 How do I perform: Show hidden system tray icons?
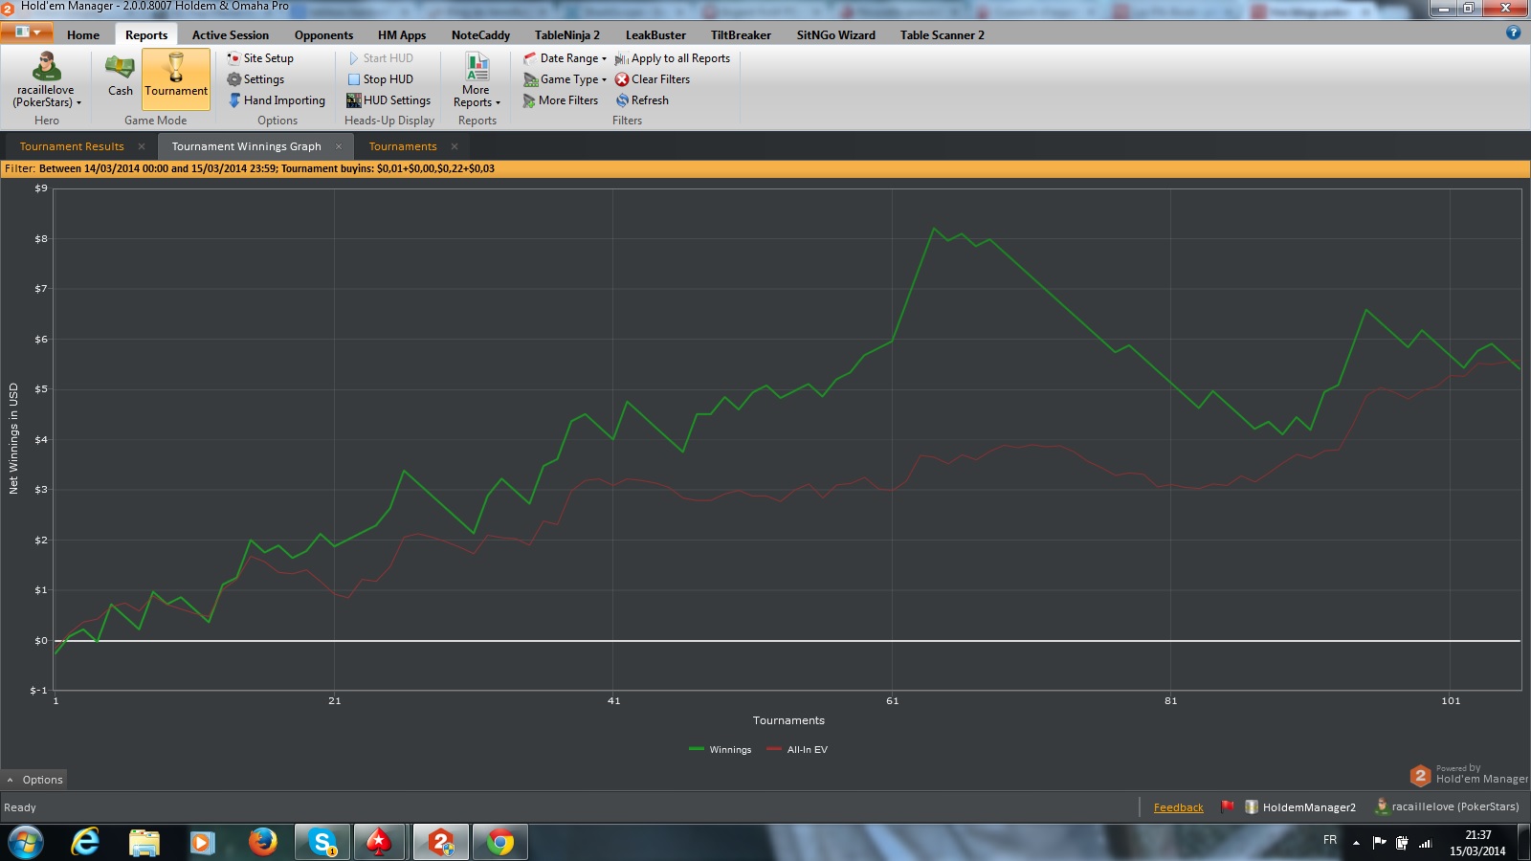coord(1356,843)
